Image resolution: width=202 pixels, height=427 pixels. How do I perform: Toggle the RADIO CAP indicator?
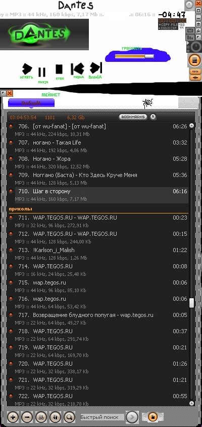pos(168,28)
